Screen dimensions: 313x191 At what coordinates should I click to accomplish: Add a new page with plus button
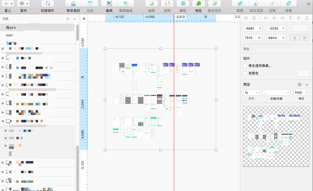[68, 19]
